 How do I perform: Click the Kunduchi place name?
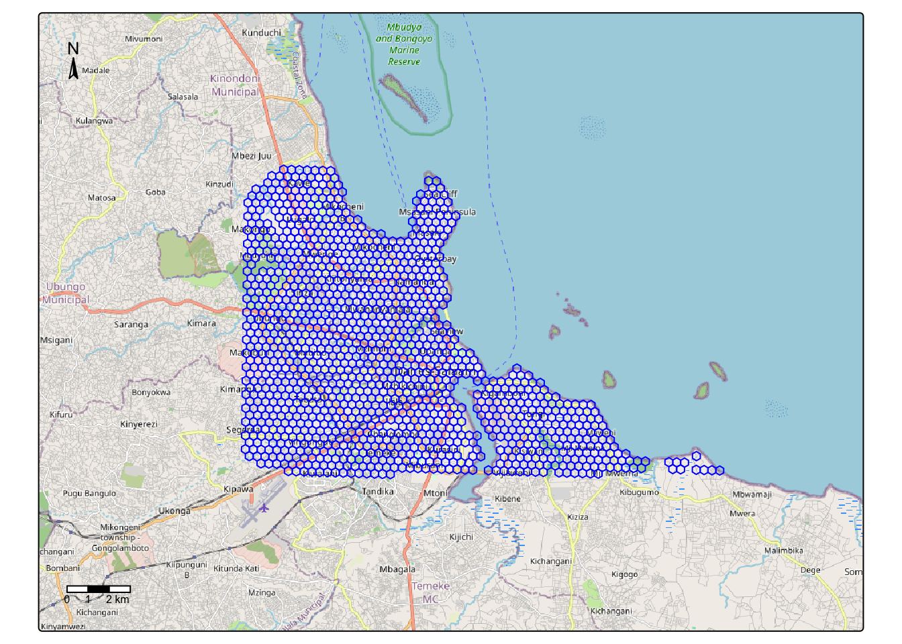[x=261, y=32]
